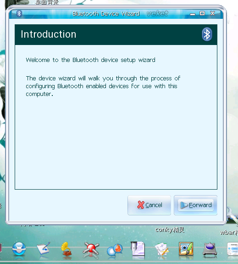Open the paper and pencil drawing icon
Screen dimensions: 238x264
pos(161,249)
